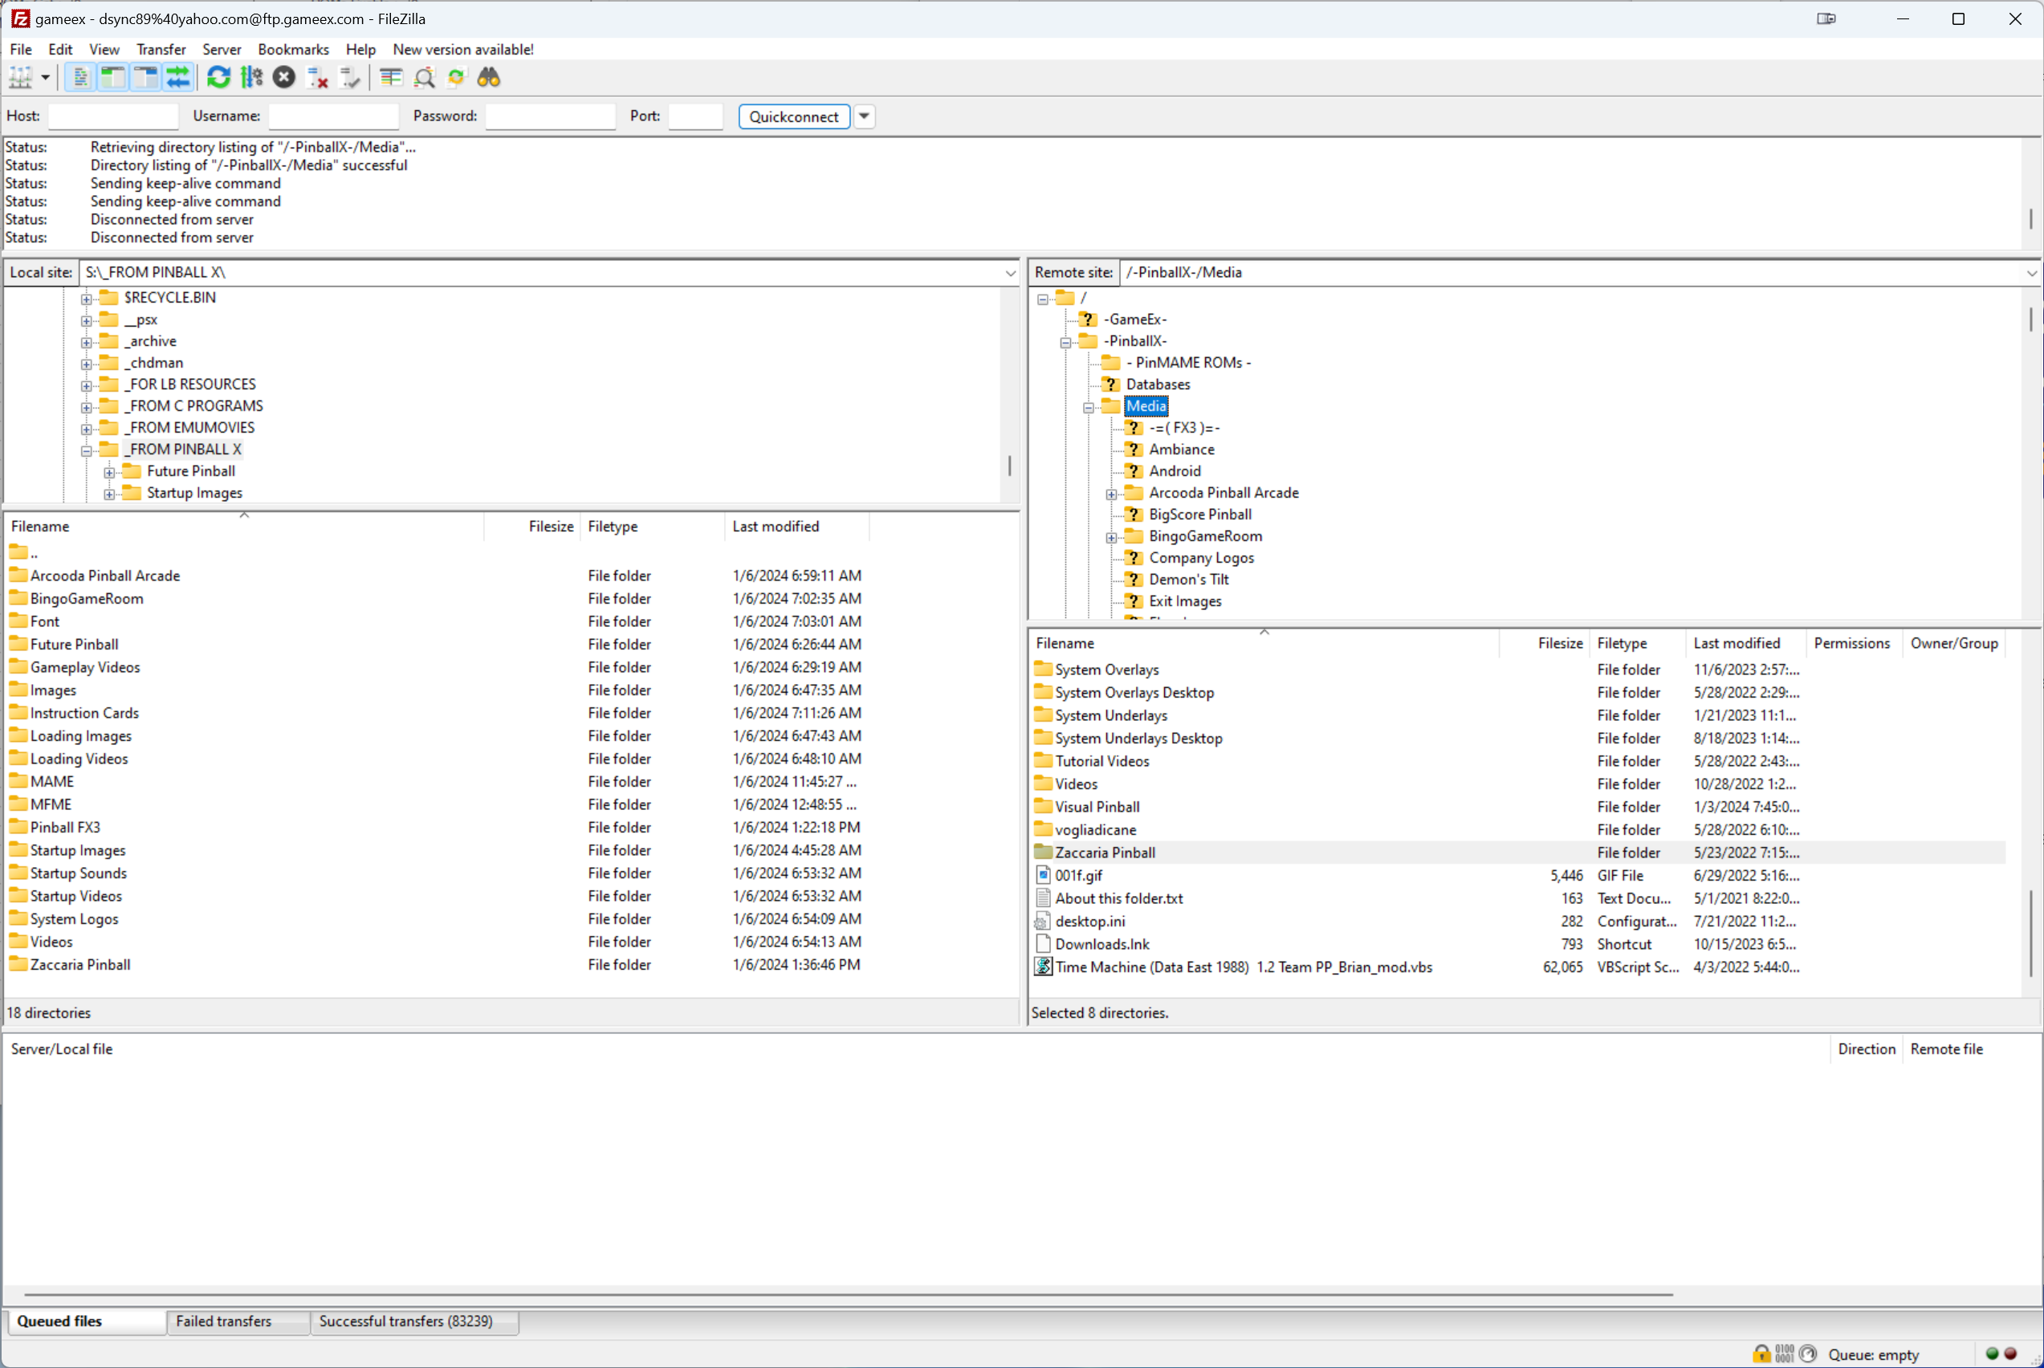2044x1368 pixels.
Task: Open the Site Manager icon
Action: click(x=20, y=78)
